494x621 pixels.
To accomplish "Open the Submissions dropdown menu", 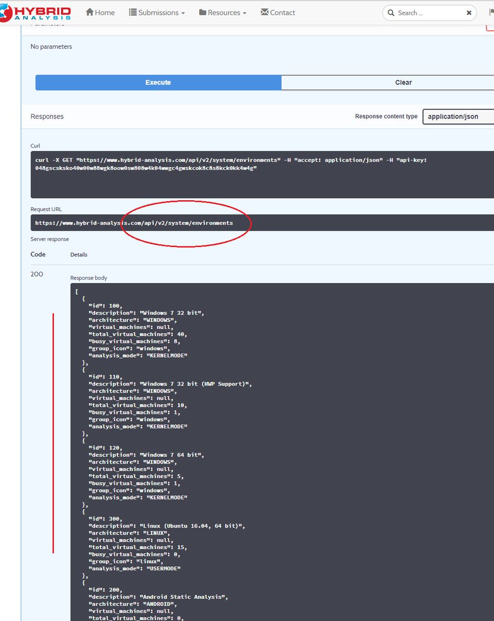I will click(x=157, y=12).
